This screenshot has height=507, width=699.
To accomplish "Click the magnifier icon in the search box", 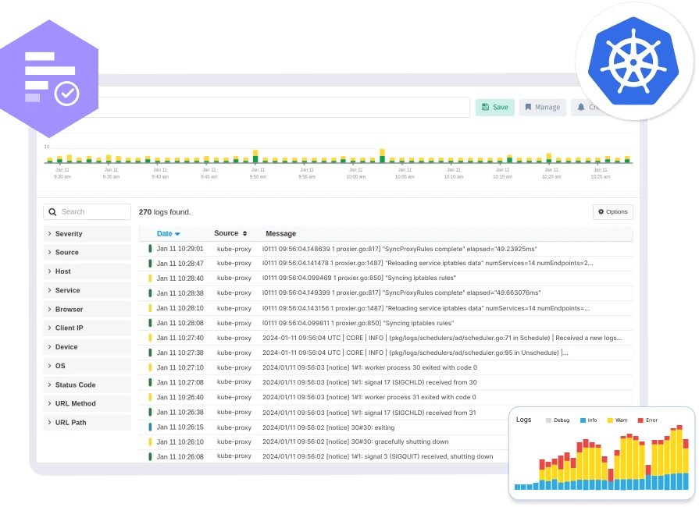I will [52, 211].
